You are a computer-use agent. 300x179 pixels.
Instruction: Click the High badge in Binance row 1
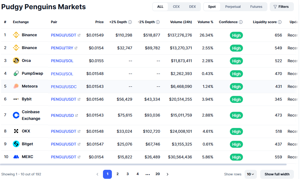click(236, 35)
